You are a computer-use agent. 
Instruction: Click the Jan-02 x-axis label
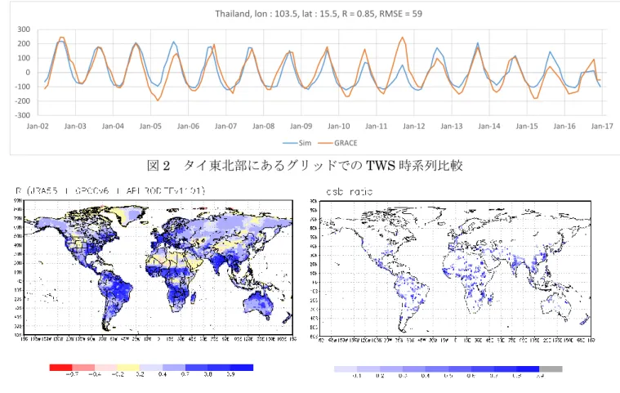coord(38,126)
